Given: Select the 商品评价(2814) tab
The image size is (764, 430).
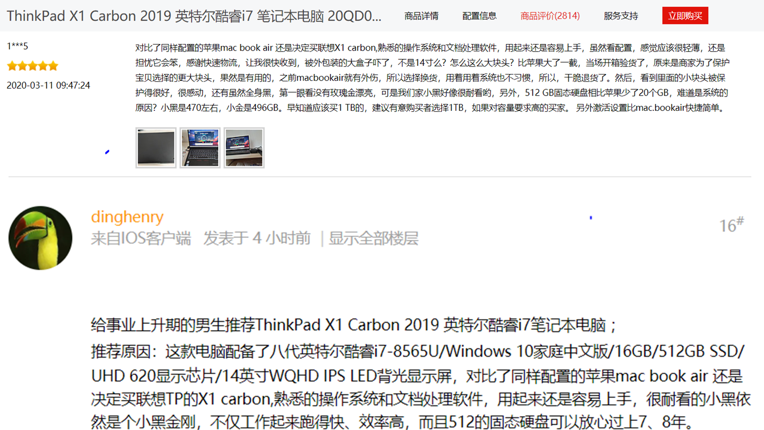Looking at the screenshot, I should point(550,16).
